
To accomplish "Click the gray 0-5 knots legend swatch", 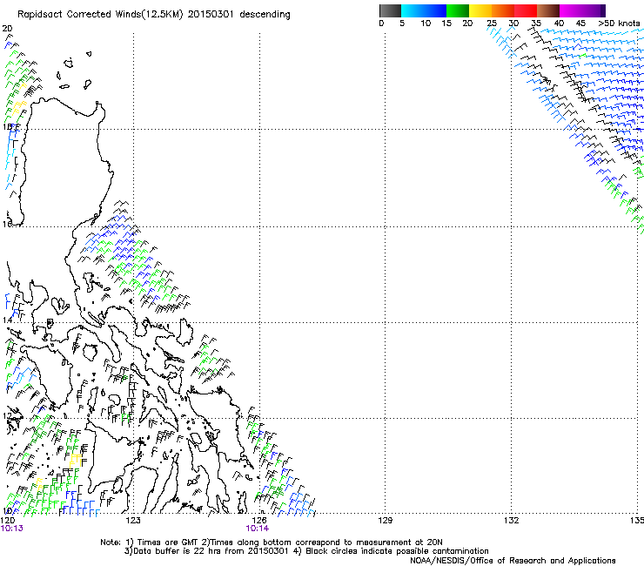I will click(390, 10).
